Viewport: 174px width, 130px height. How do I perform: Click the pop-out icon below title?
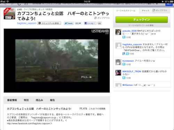click(95, 18)
